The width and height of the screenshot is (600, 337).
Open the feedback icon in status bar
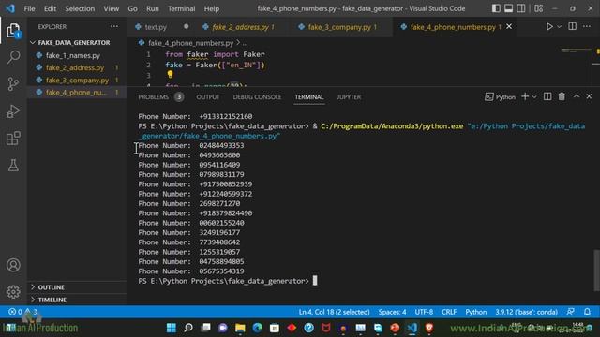point(571,312)
